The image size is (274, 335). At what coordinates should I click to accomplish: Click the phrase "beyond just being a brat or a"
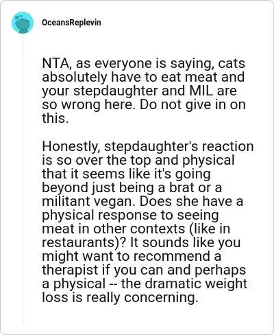[132, 187]
